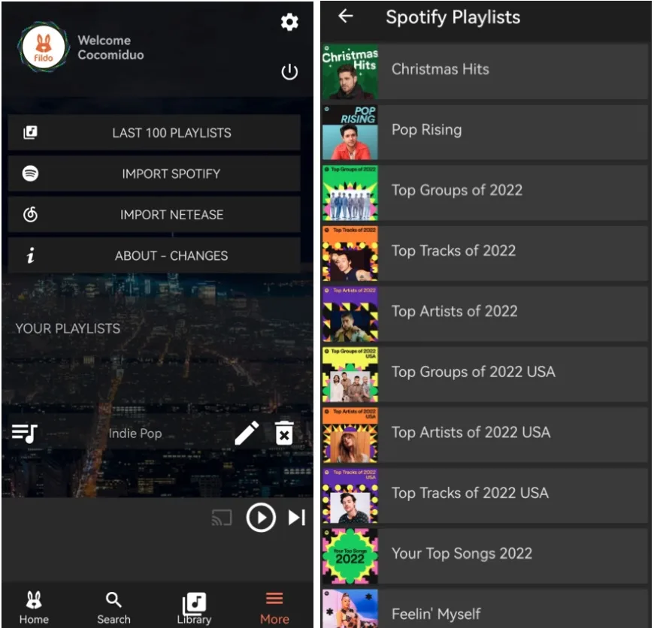The width and height of the screenshot is (654, 628).
Task: Open the Pop Rising playlist
Action: point(485,132)
